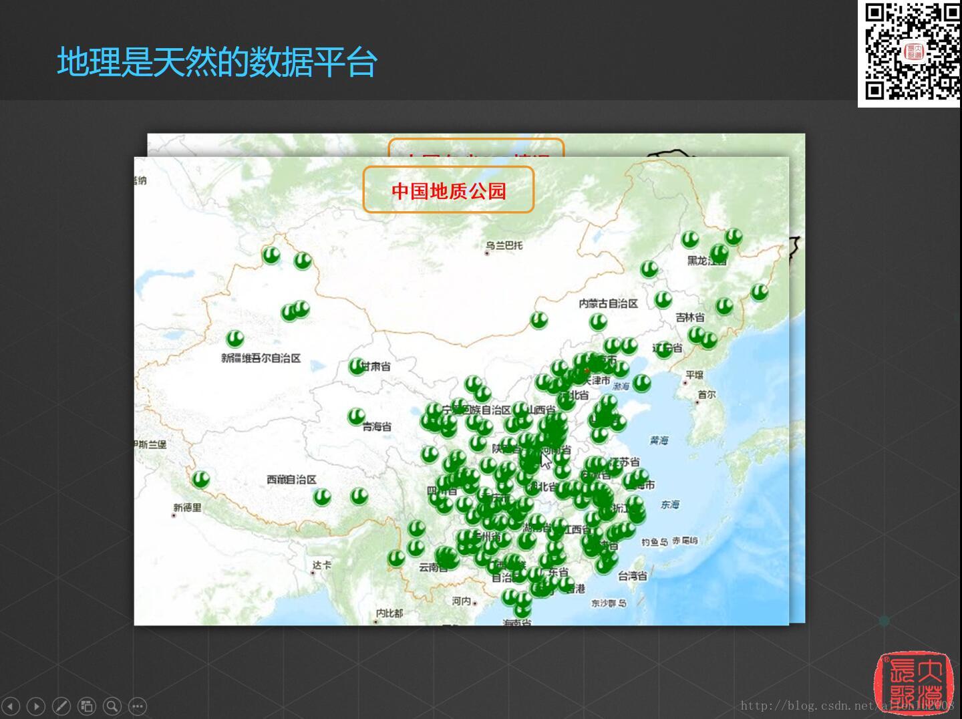Click the 东海 sea label
This screenshot has width=962, height=719.
point(670,505)
